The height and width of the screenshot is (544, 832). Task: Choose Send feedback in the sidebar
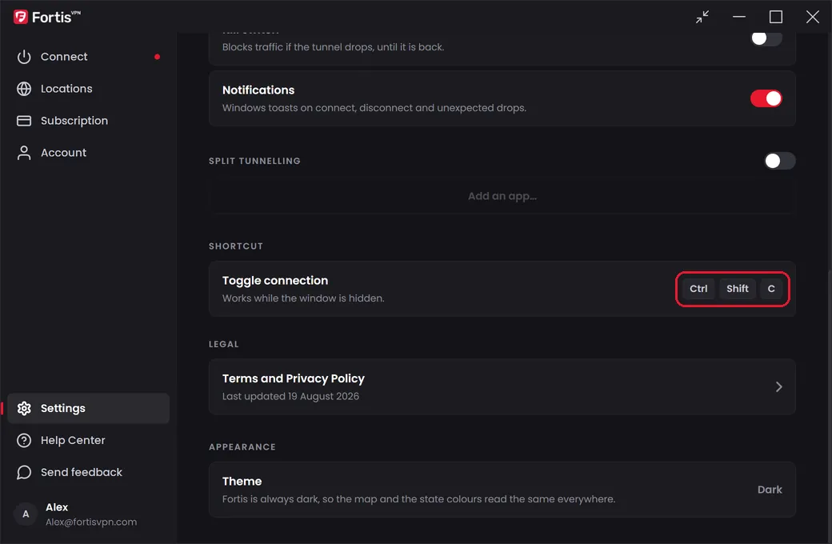point(88,472)
